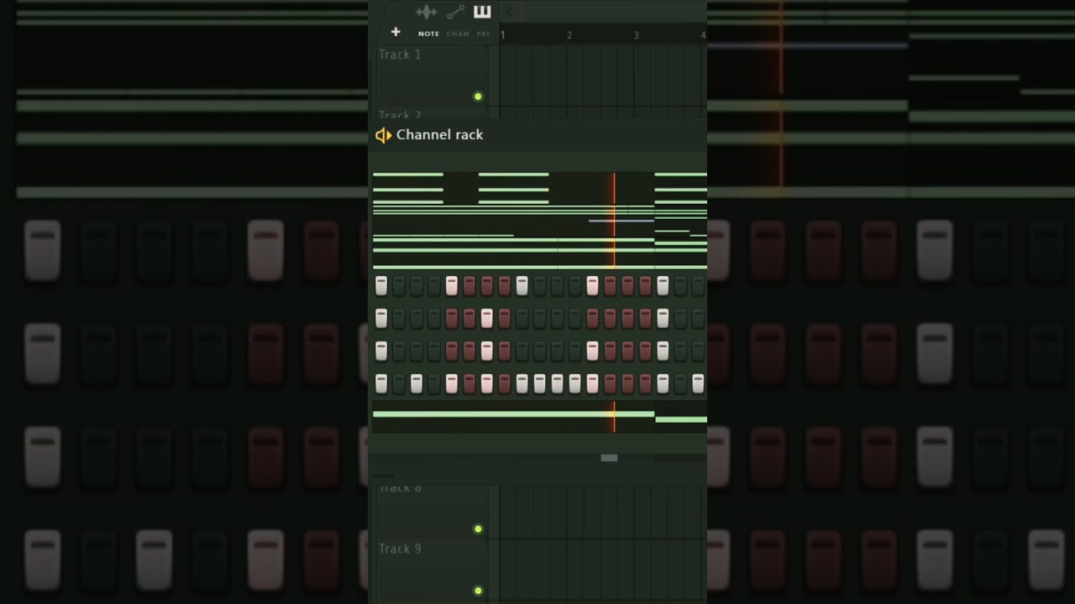1075x604 pixels.
Task: Switch to the NOTE tab
Action: [428, 34]
